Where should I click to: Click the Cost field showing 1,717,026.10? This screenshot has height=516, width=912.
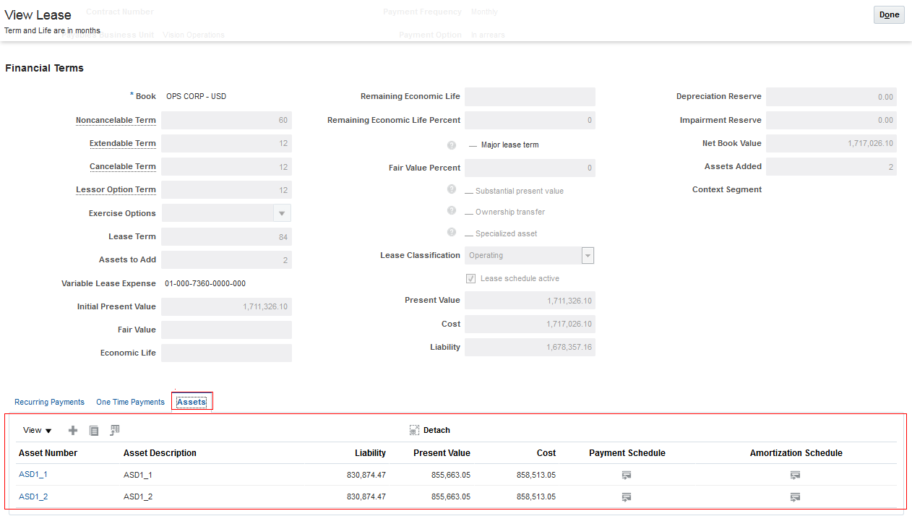coord(530,324)
